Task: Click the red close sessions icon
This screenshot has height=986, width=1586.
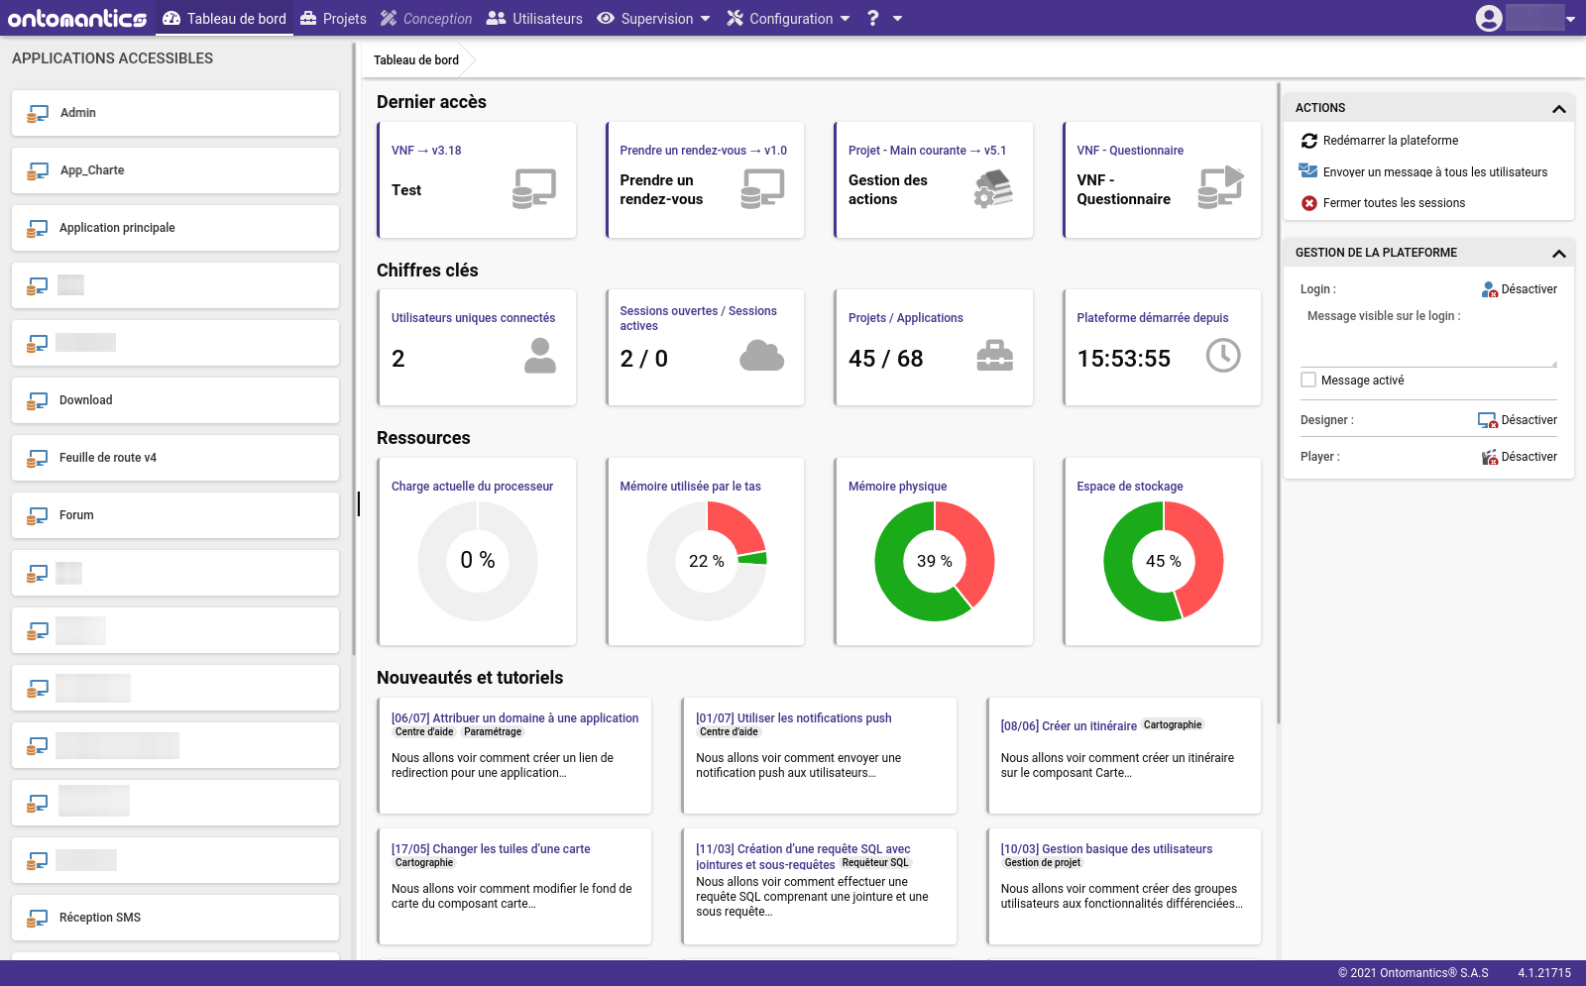Action: [1309, 203]
